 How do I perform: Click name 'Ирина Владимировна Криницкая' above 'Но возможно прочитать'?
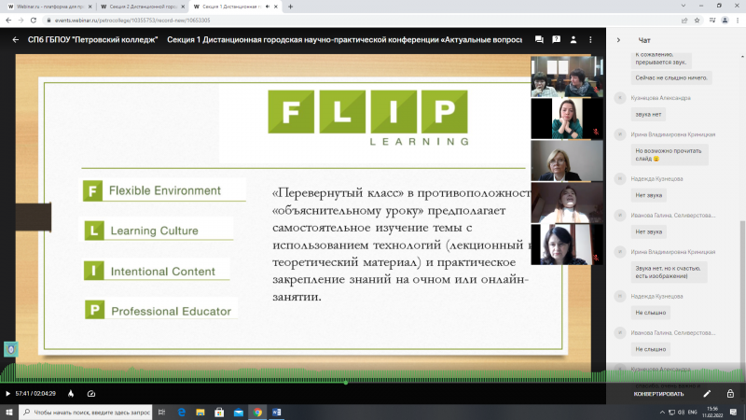pyautogui.click(x=672, y=134)
